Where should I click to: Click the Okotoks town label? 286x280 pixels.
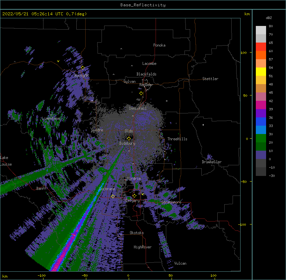coord(137,233)
